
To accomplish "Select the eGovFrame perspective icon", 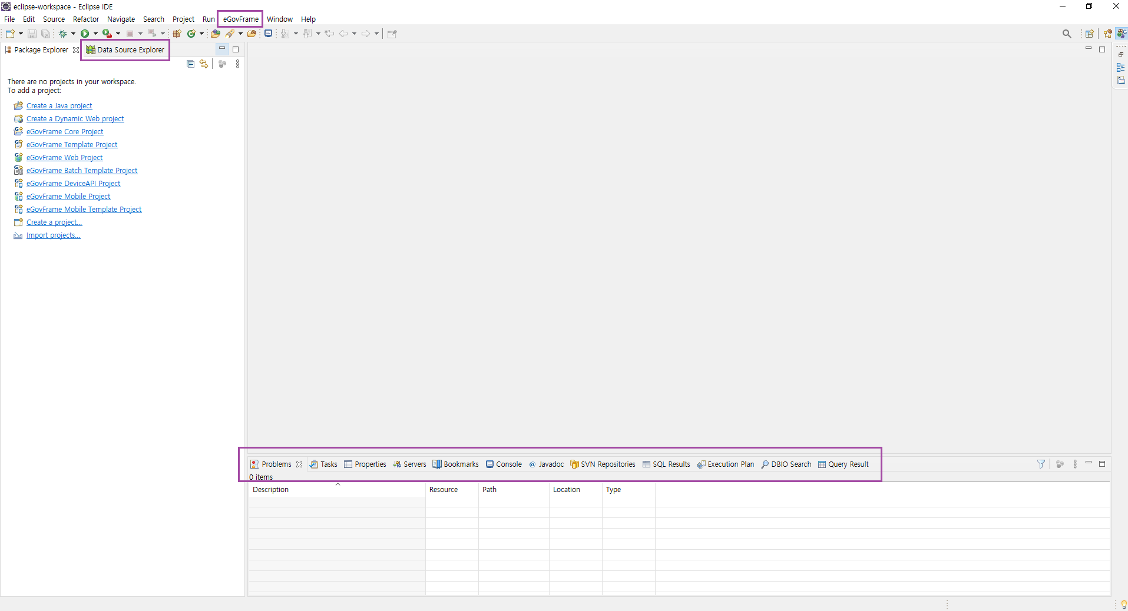I will 1122,34.
